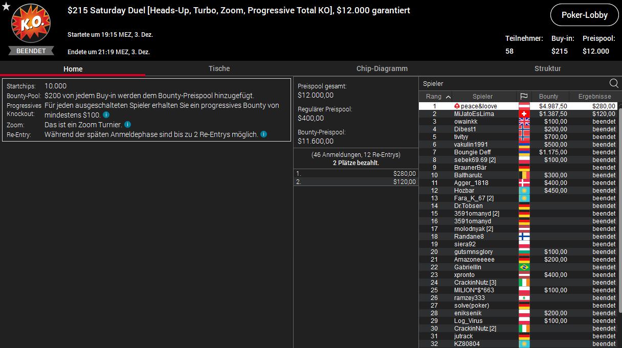The height and width of the screenshot is (348, 622).
Task: Switch to the Tische tab
Action: point(219,68)
